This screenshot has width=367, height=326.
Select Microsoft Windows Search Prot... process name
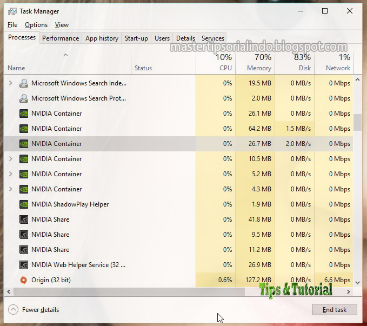pyautogui.click(x=79, y=98)
